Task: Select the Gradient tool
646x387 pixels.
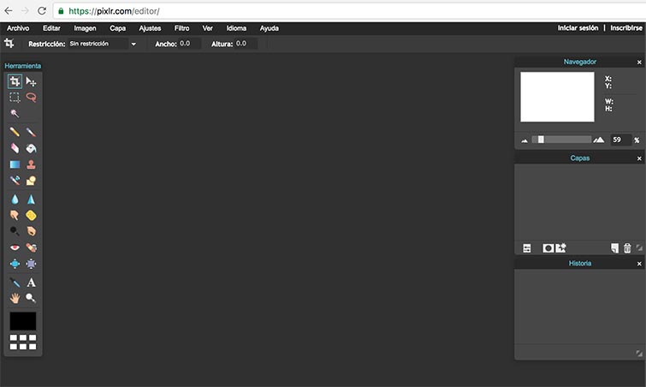Action: [15, 164]
